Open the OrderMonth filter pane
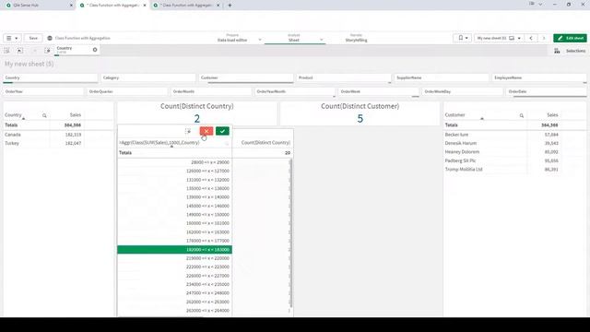 (x=211, y=91)
